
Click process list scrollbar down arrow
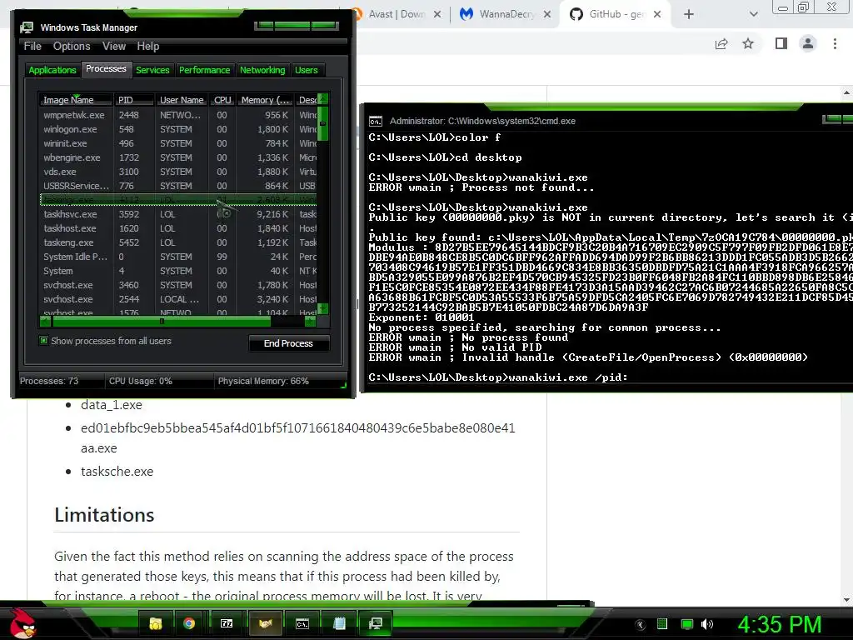322,308
